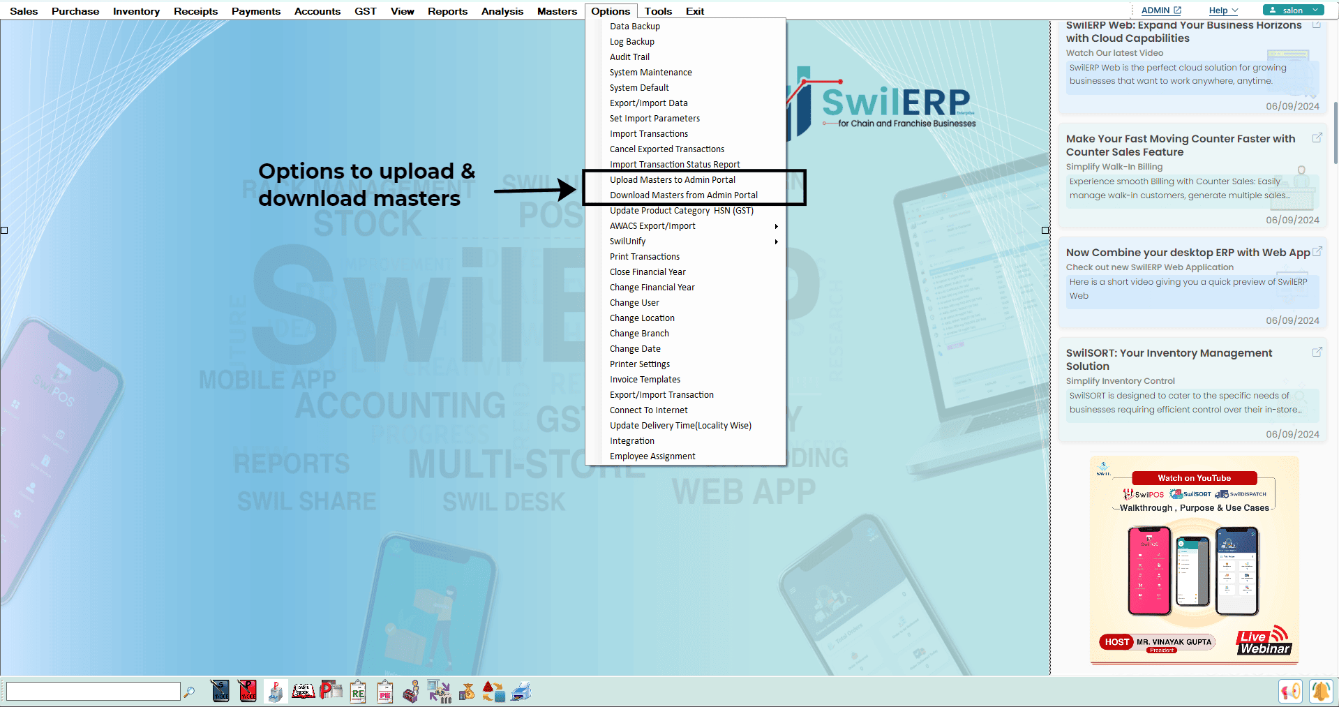The width and height of the screenshot is (1339, 707).
Task: Expand the SwilUnify submenu
Action: (685, 241)
